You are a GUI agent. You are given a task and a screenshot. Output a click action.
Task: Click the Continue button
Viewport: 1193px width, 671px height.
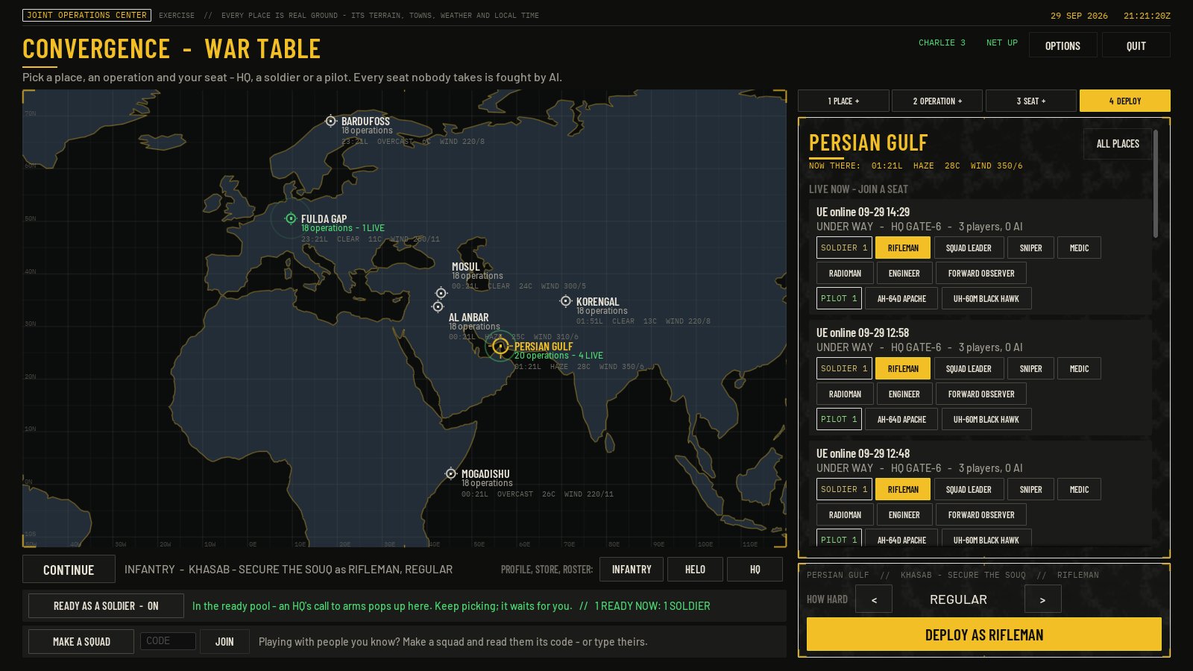(69, 570)
